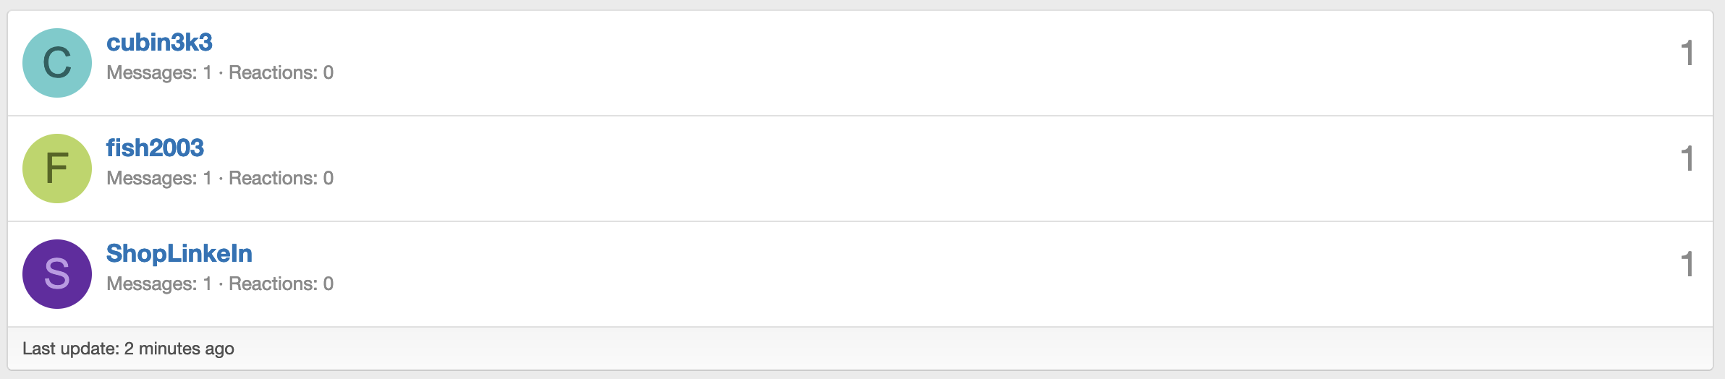Image resolution: width=1725 pixels, height=379 pixels.
Task: Open the fish2003 profile link
Action: (155, 148)
